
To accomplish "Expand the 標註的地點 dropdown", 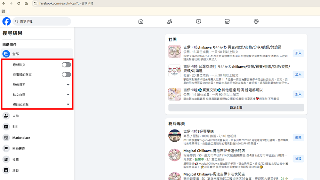I will pyautogui.click(x=68, y=104).
